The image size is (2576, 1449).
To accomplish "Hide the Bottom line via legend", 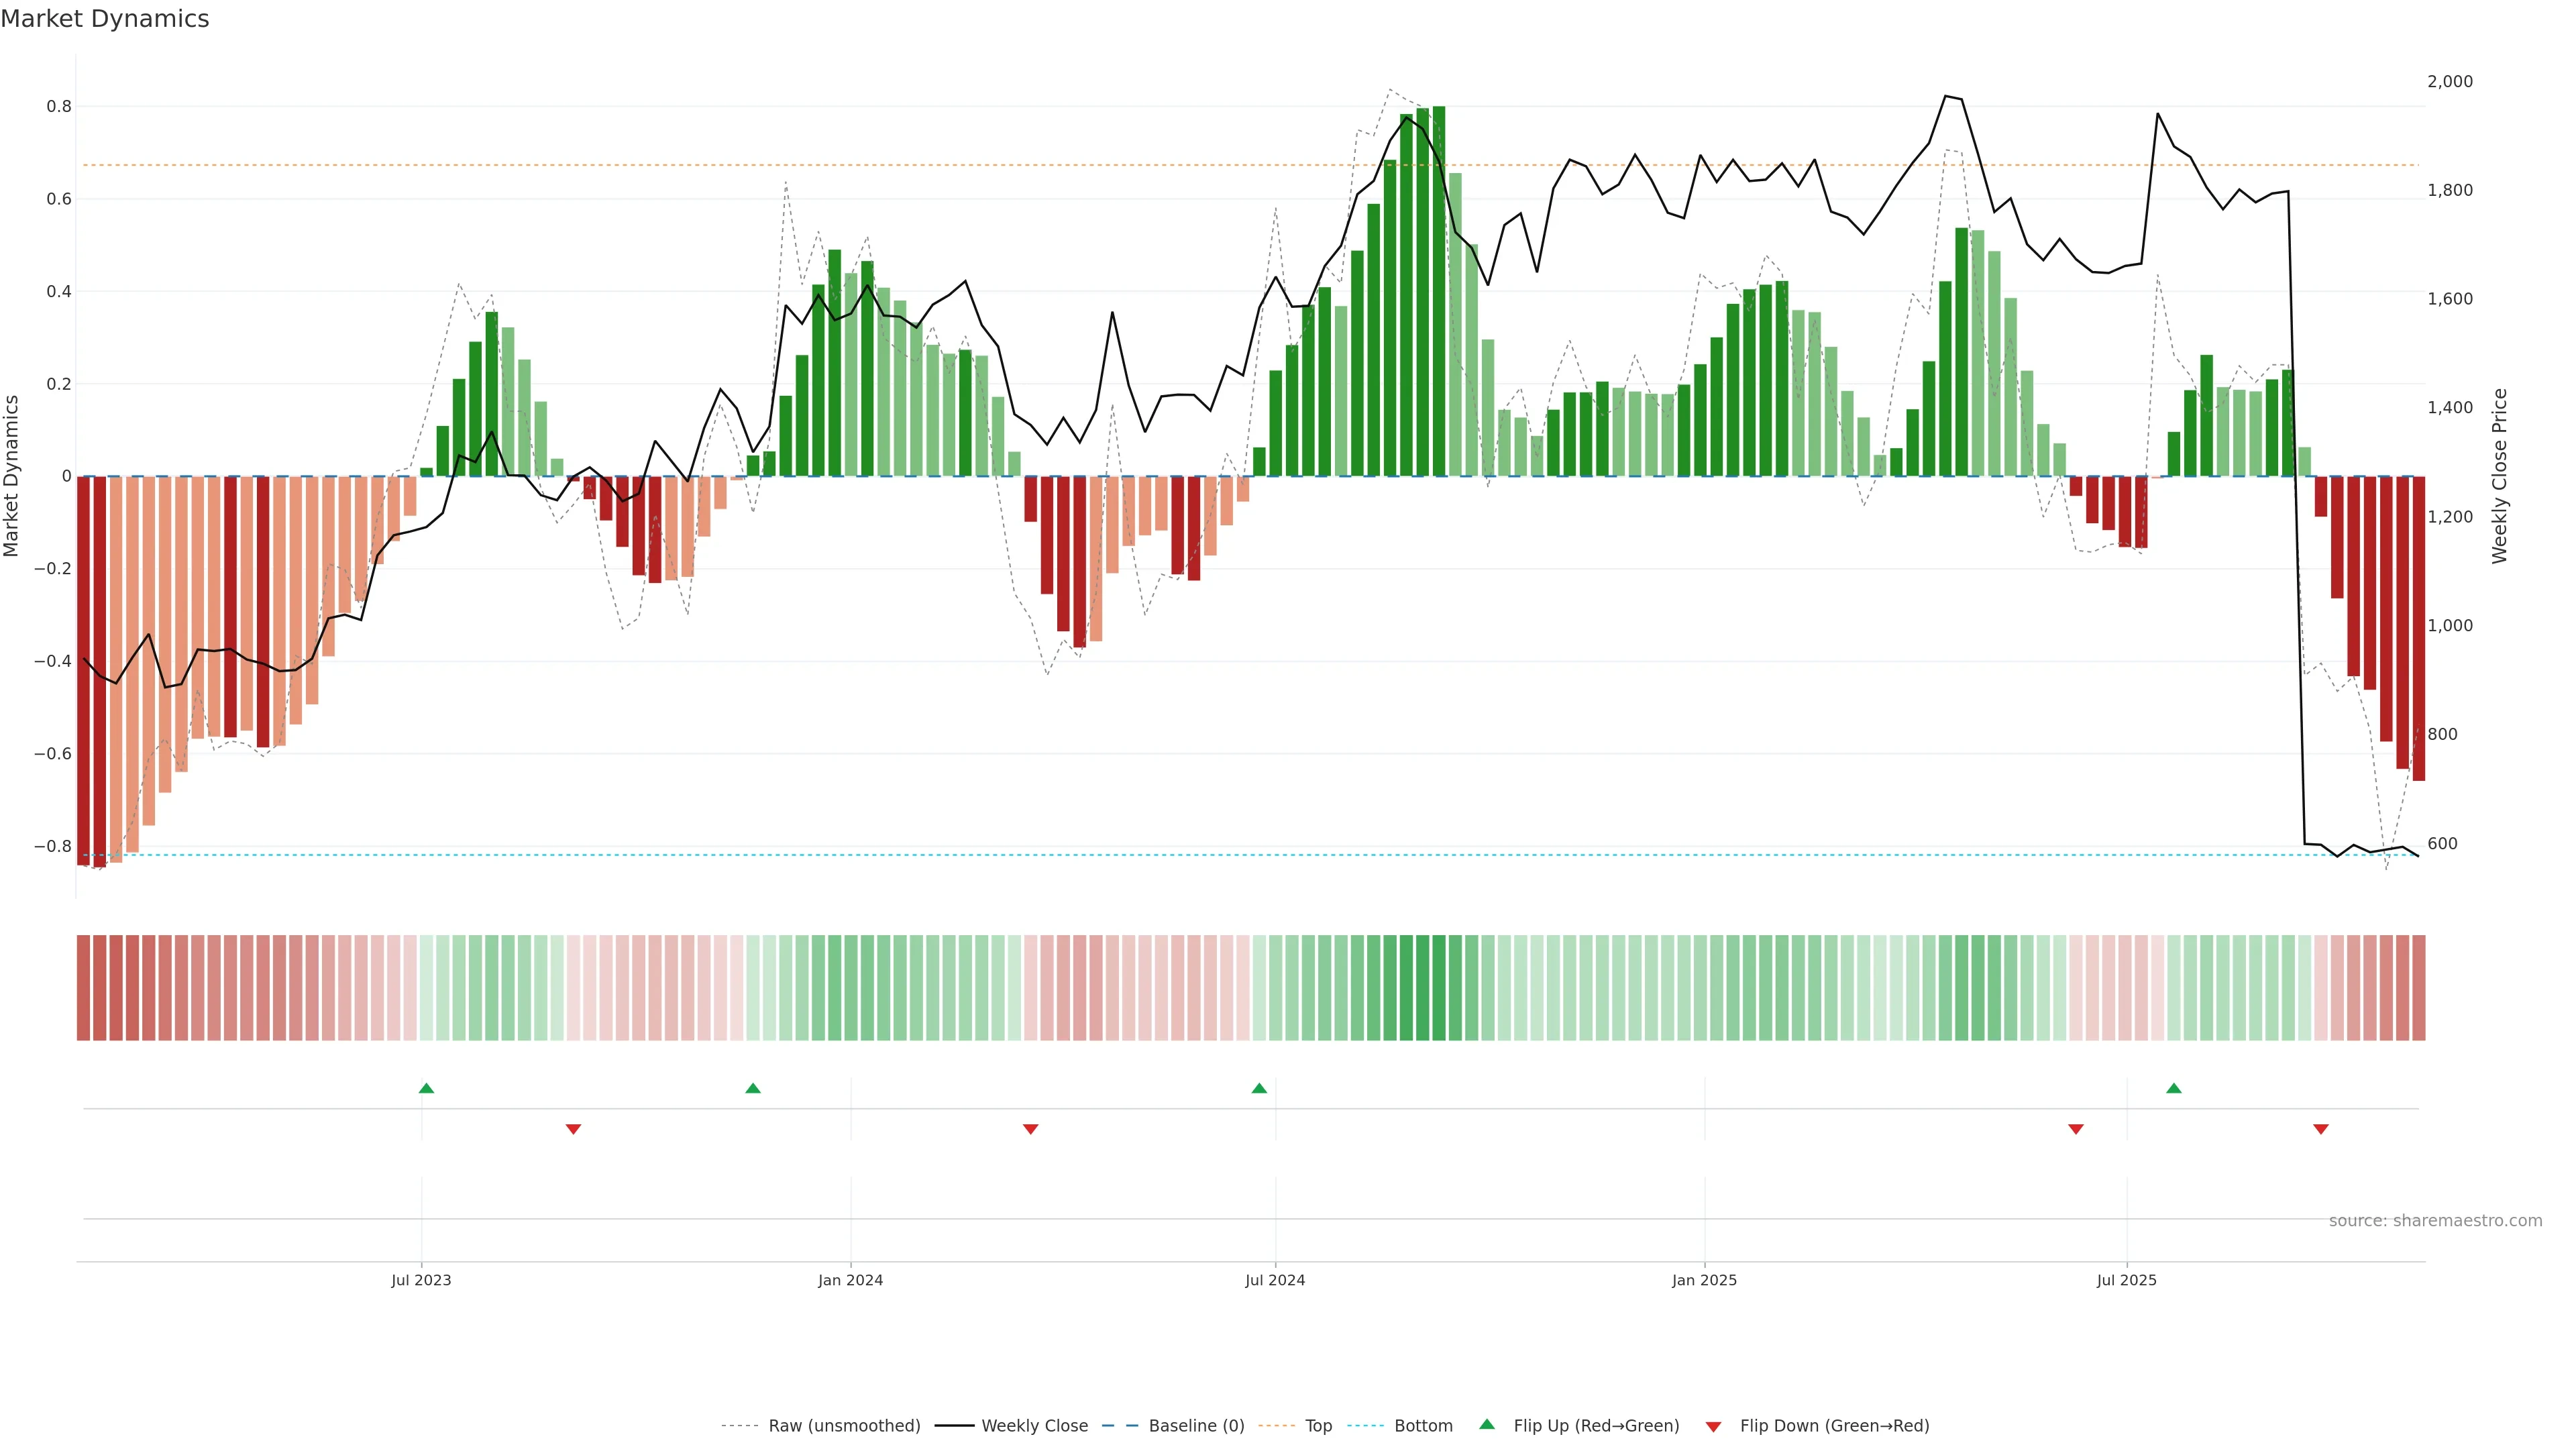I will [x=1423, y=1426].
